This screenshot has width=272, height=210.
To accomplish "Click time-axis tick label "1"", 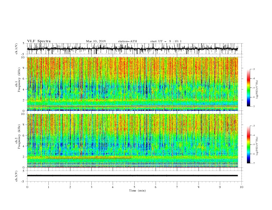I will click(x=48, y=187).
